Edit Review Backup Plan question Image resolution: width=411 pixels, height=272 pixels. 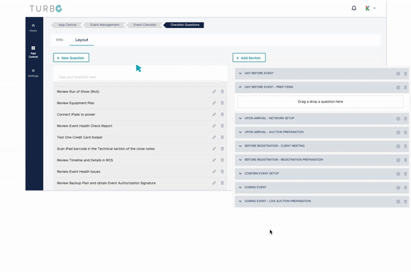tap(214, 183)
